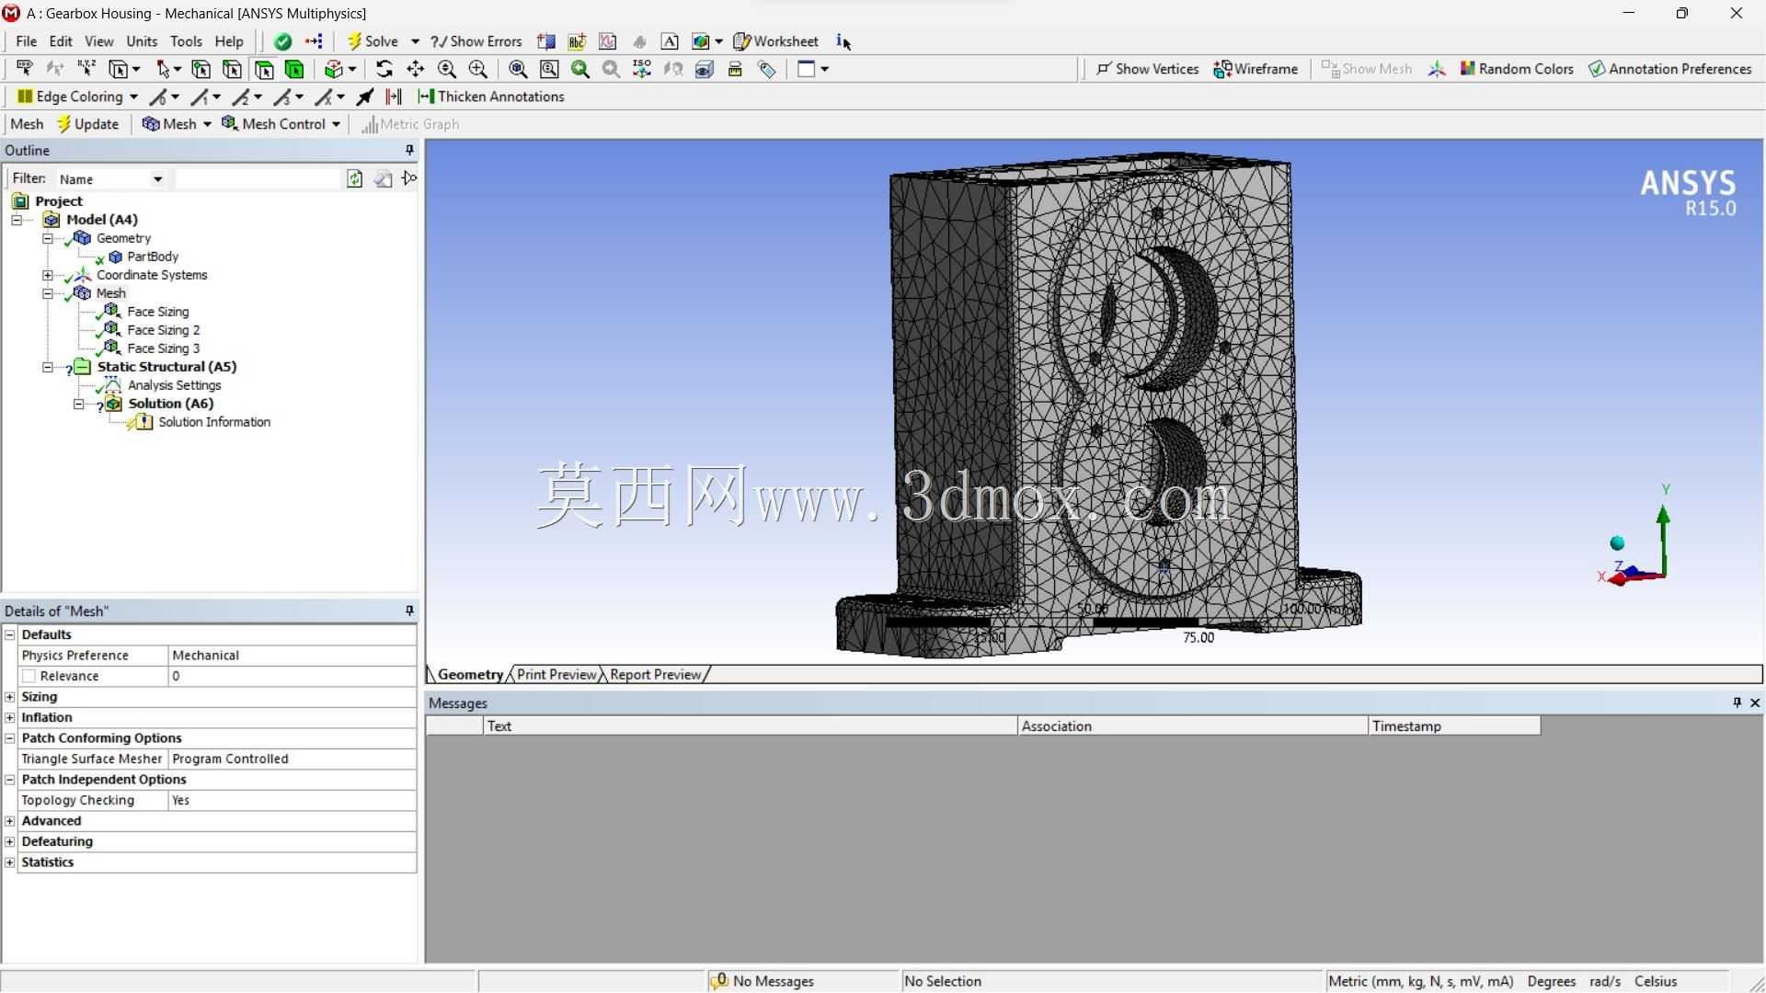This screenshot has height=993, width=1766.
Task: Open the File menu
Action: tap(27, 41)
